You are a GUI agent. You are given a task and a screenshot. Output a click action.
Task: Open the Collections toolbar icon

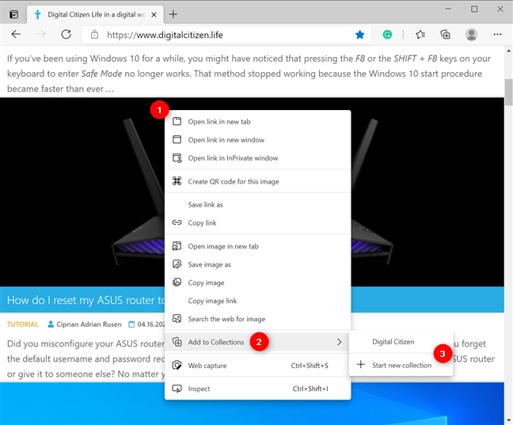coord(445,34)
